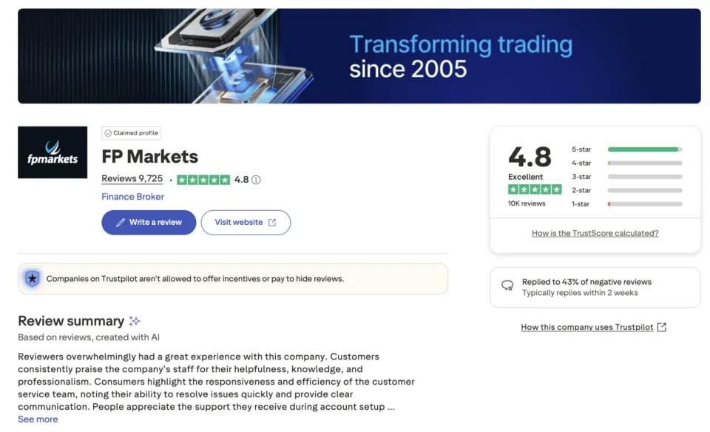Open How this company uses Trustpilot

[589, 327]
